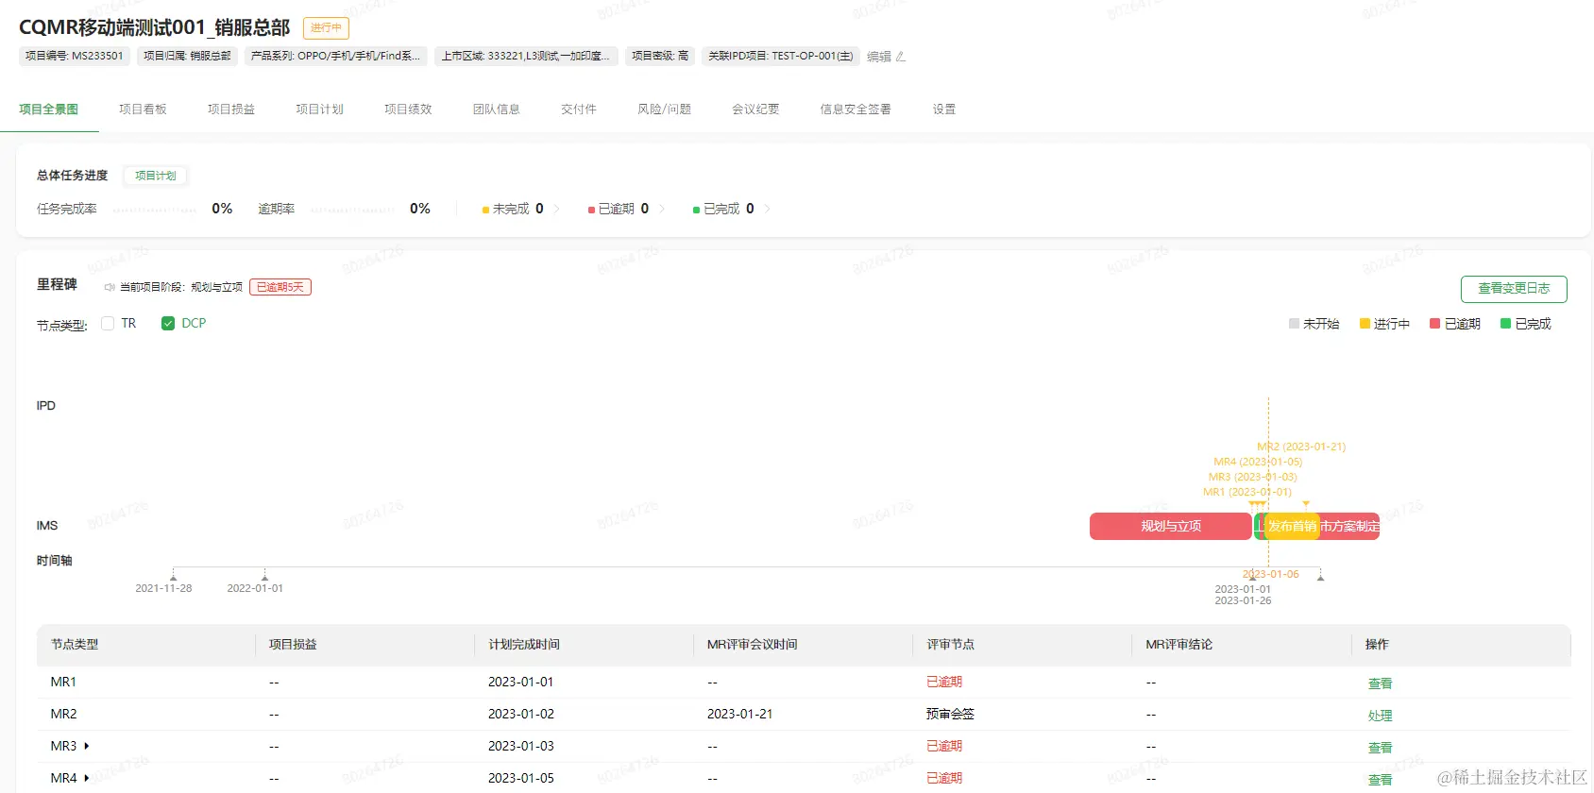
Task: Expand the MR3 row arrow
Action: pos(87,746)
